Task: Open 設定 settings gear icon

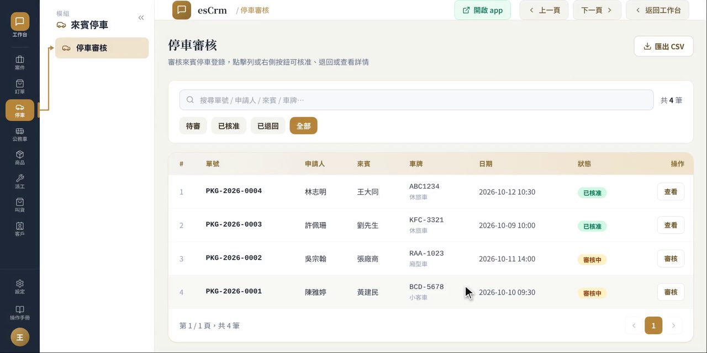Action: click(x=20, y=286)
